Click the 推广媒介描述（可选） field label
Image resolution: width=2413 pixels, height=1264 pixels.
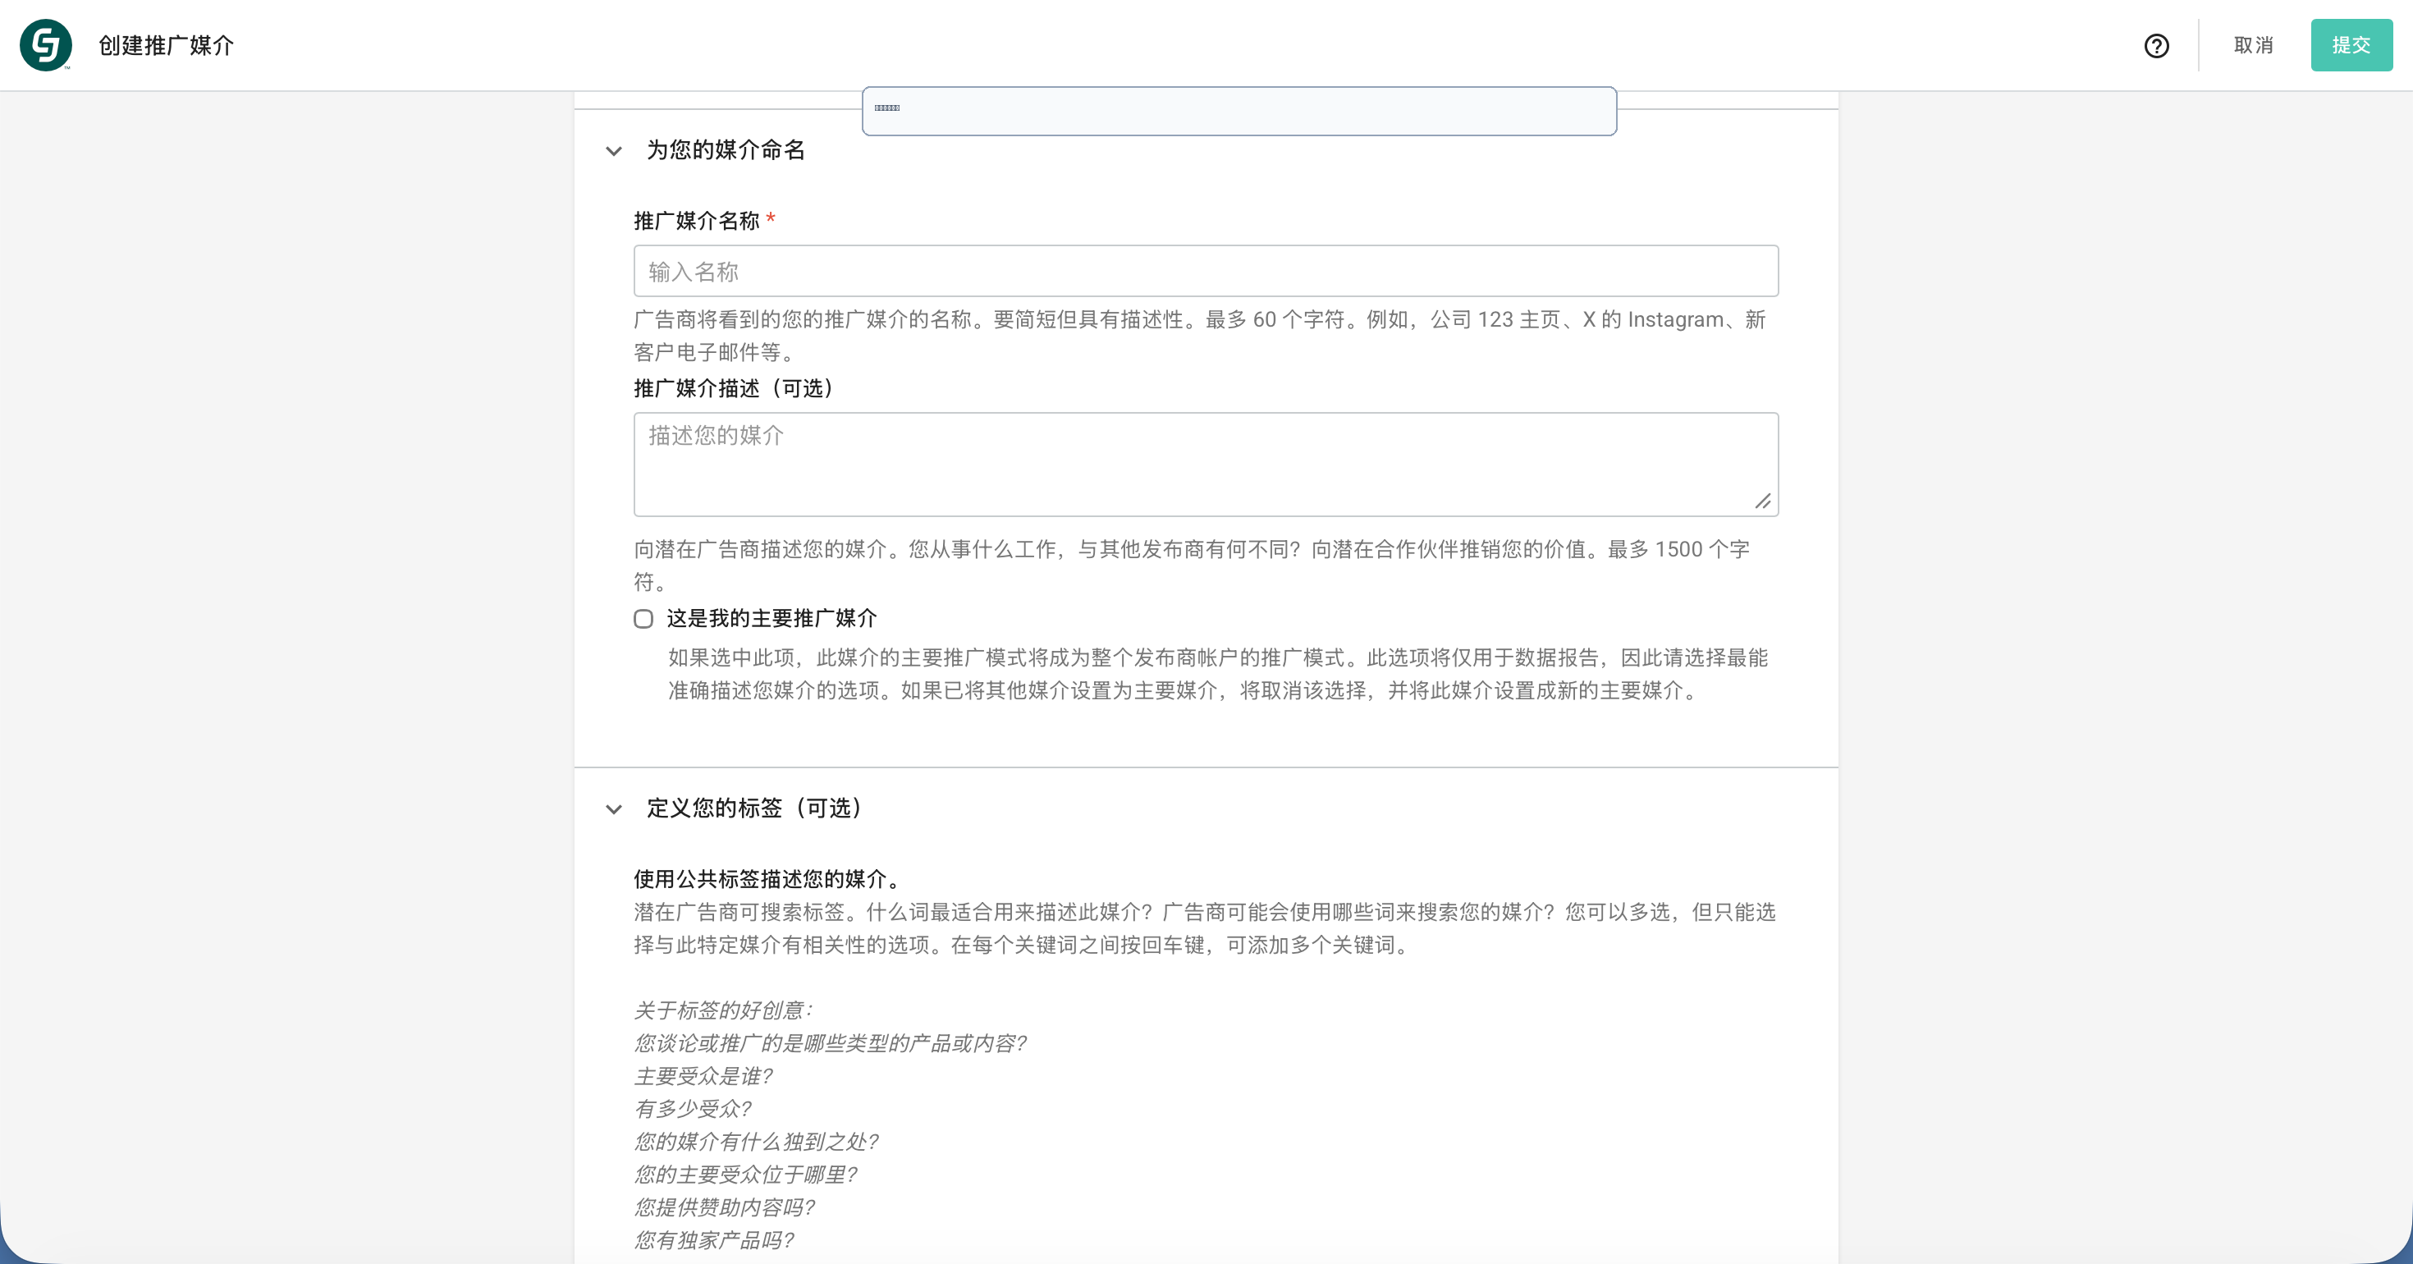(735, 388)
